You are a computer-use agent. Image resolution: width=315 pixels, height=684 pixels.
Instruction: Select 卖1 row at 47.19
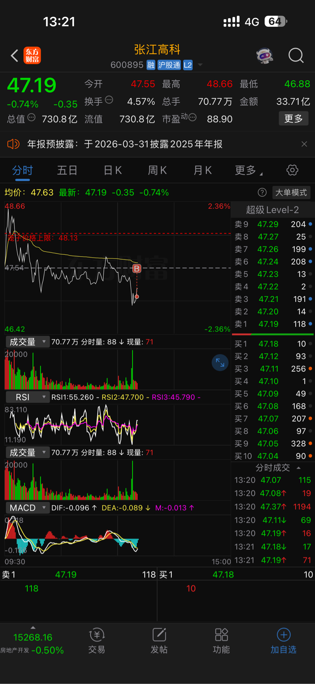(x=273, y=324)
